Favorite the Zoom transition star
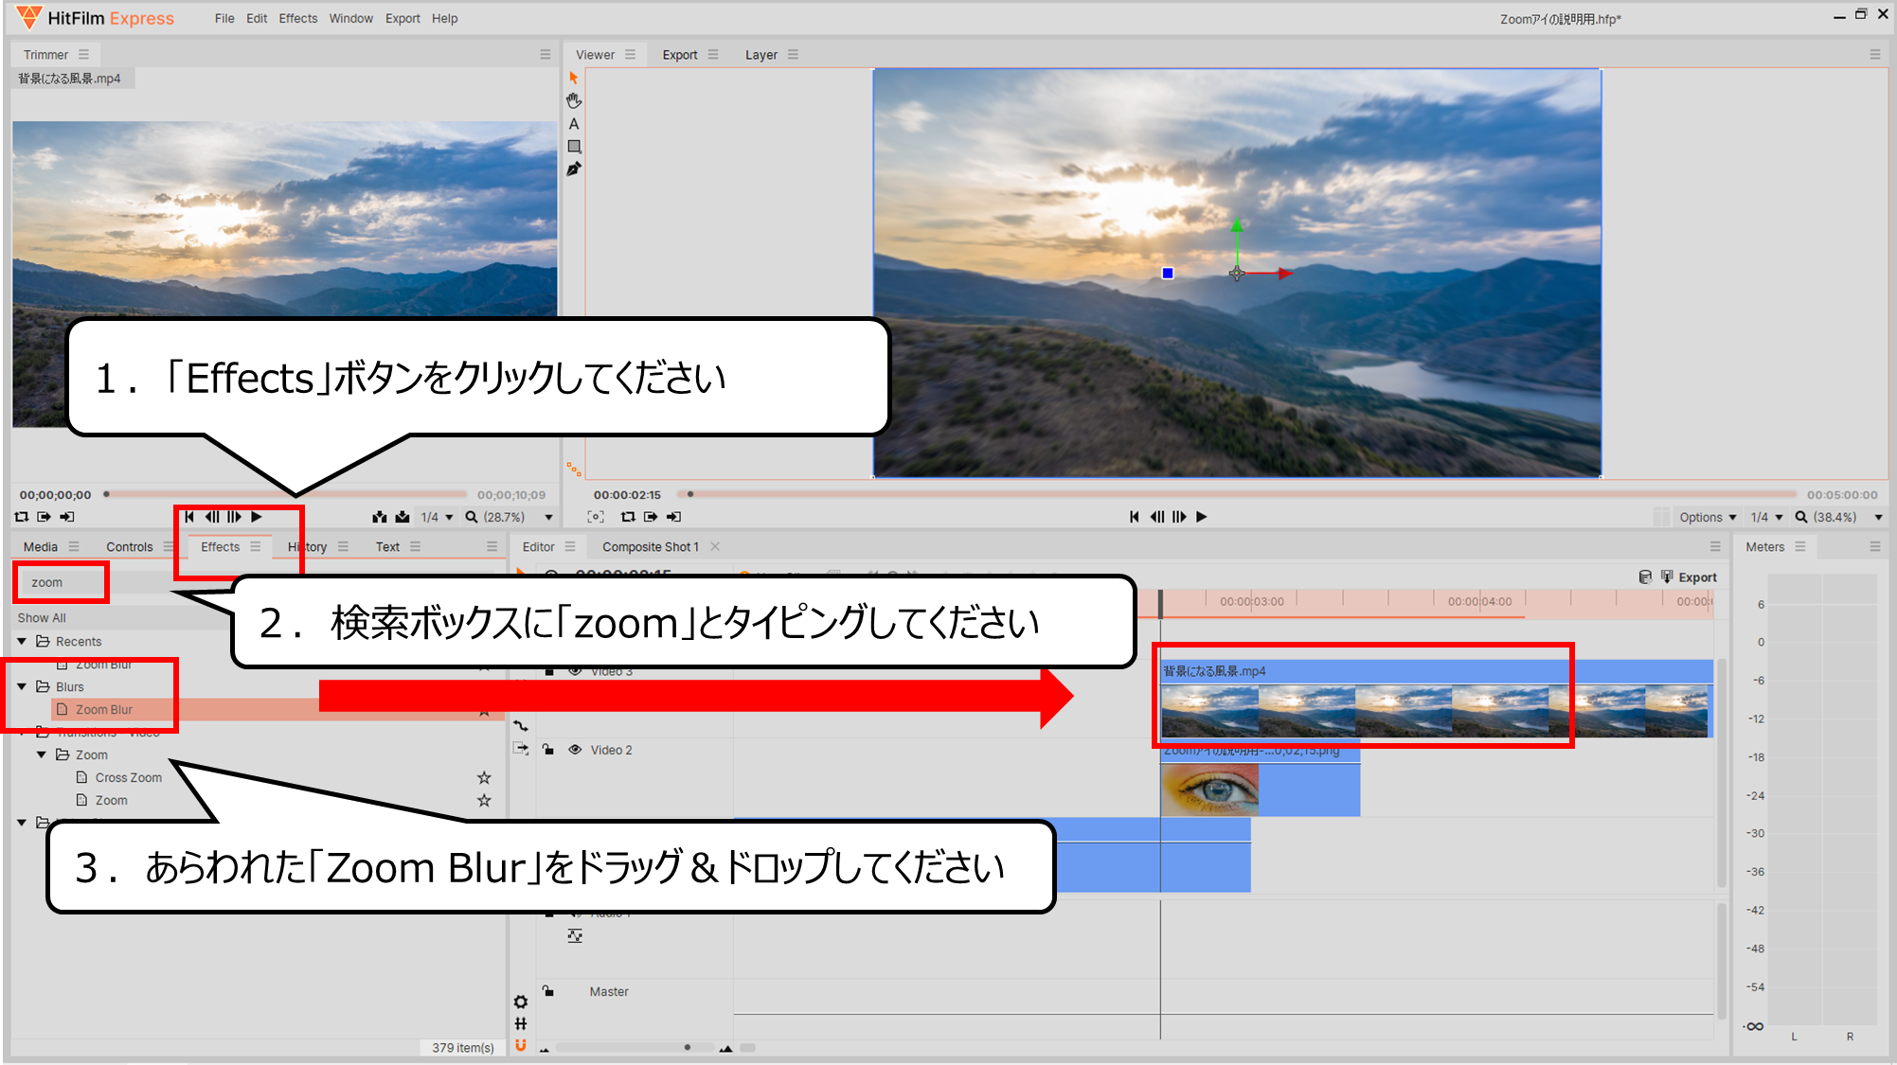Viewport: 1897px width, 1065px height. tap(484, 800)
